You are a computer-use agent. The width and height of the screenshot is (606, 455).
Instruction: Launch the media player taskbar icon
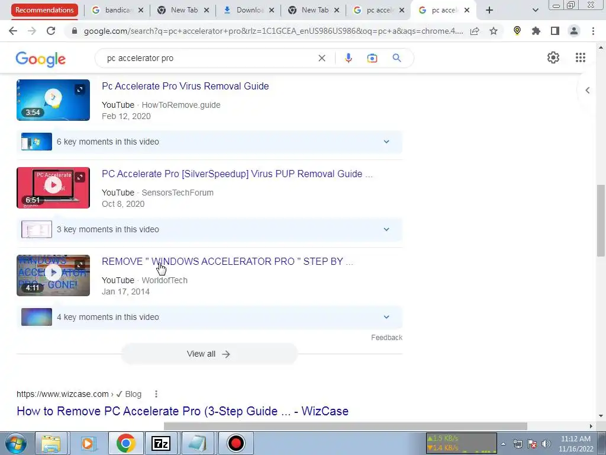[88, 443]
